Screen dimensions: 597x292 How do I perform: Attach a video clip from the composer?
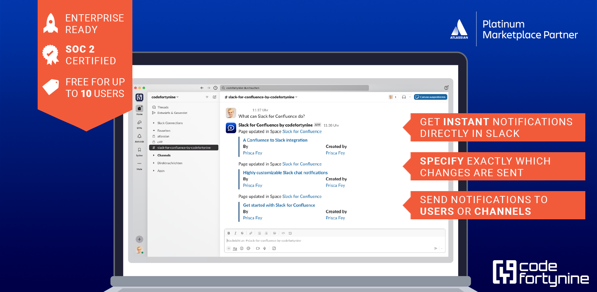258,248
